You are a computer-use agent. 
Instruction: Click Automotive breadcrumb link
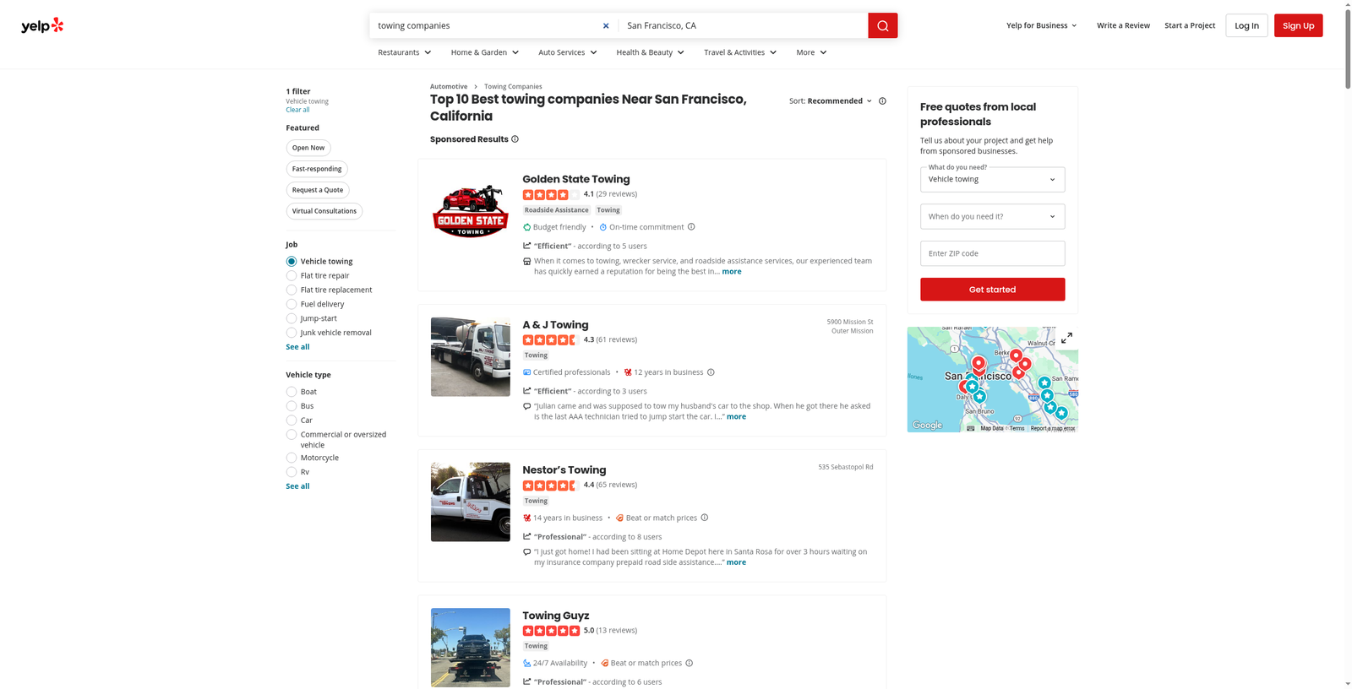pos(449,86)
